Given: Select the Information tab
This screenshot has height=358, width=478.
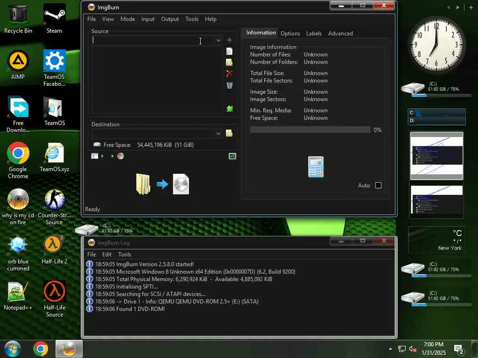Looking at the screenshot, I should coord(261,33).
